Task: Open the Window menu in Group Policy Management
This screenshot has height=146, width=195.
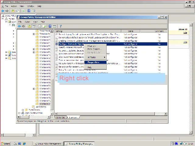Action: [x=30, y=6]
